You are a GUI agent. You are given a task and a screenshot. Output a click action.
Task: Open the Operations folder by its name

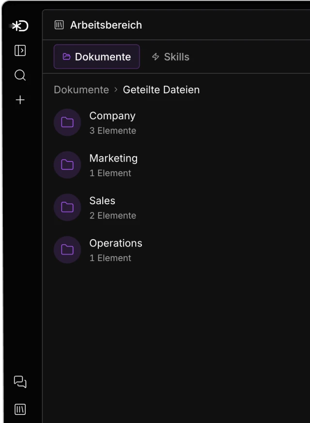pos(116,243)
